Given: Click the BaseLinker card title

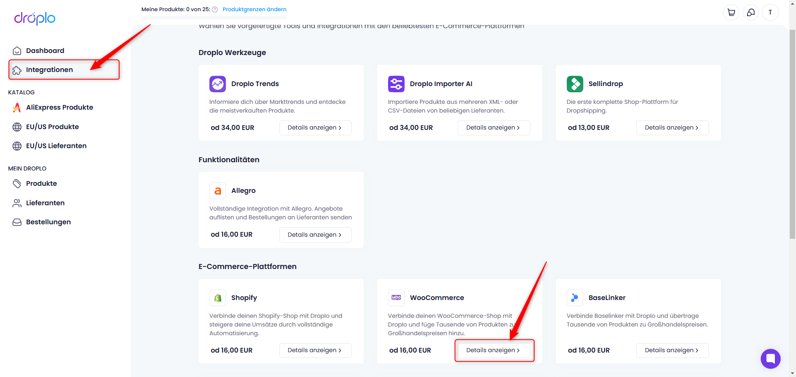Looking at the screenshot, I should tap(607, 298).
